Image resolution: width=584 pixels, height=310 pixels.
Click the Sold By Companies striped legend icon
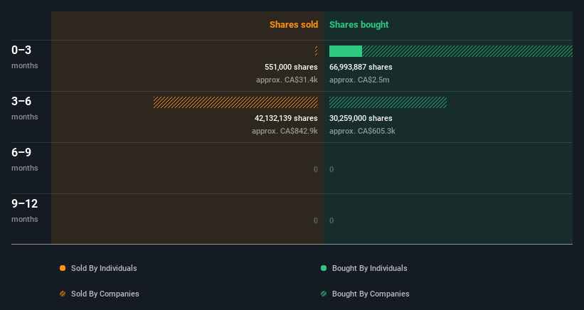pos(63,294)
